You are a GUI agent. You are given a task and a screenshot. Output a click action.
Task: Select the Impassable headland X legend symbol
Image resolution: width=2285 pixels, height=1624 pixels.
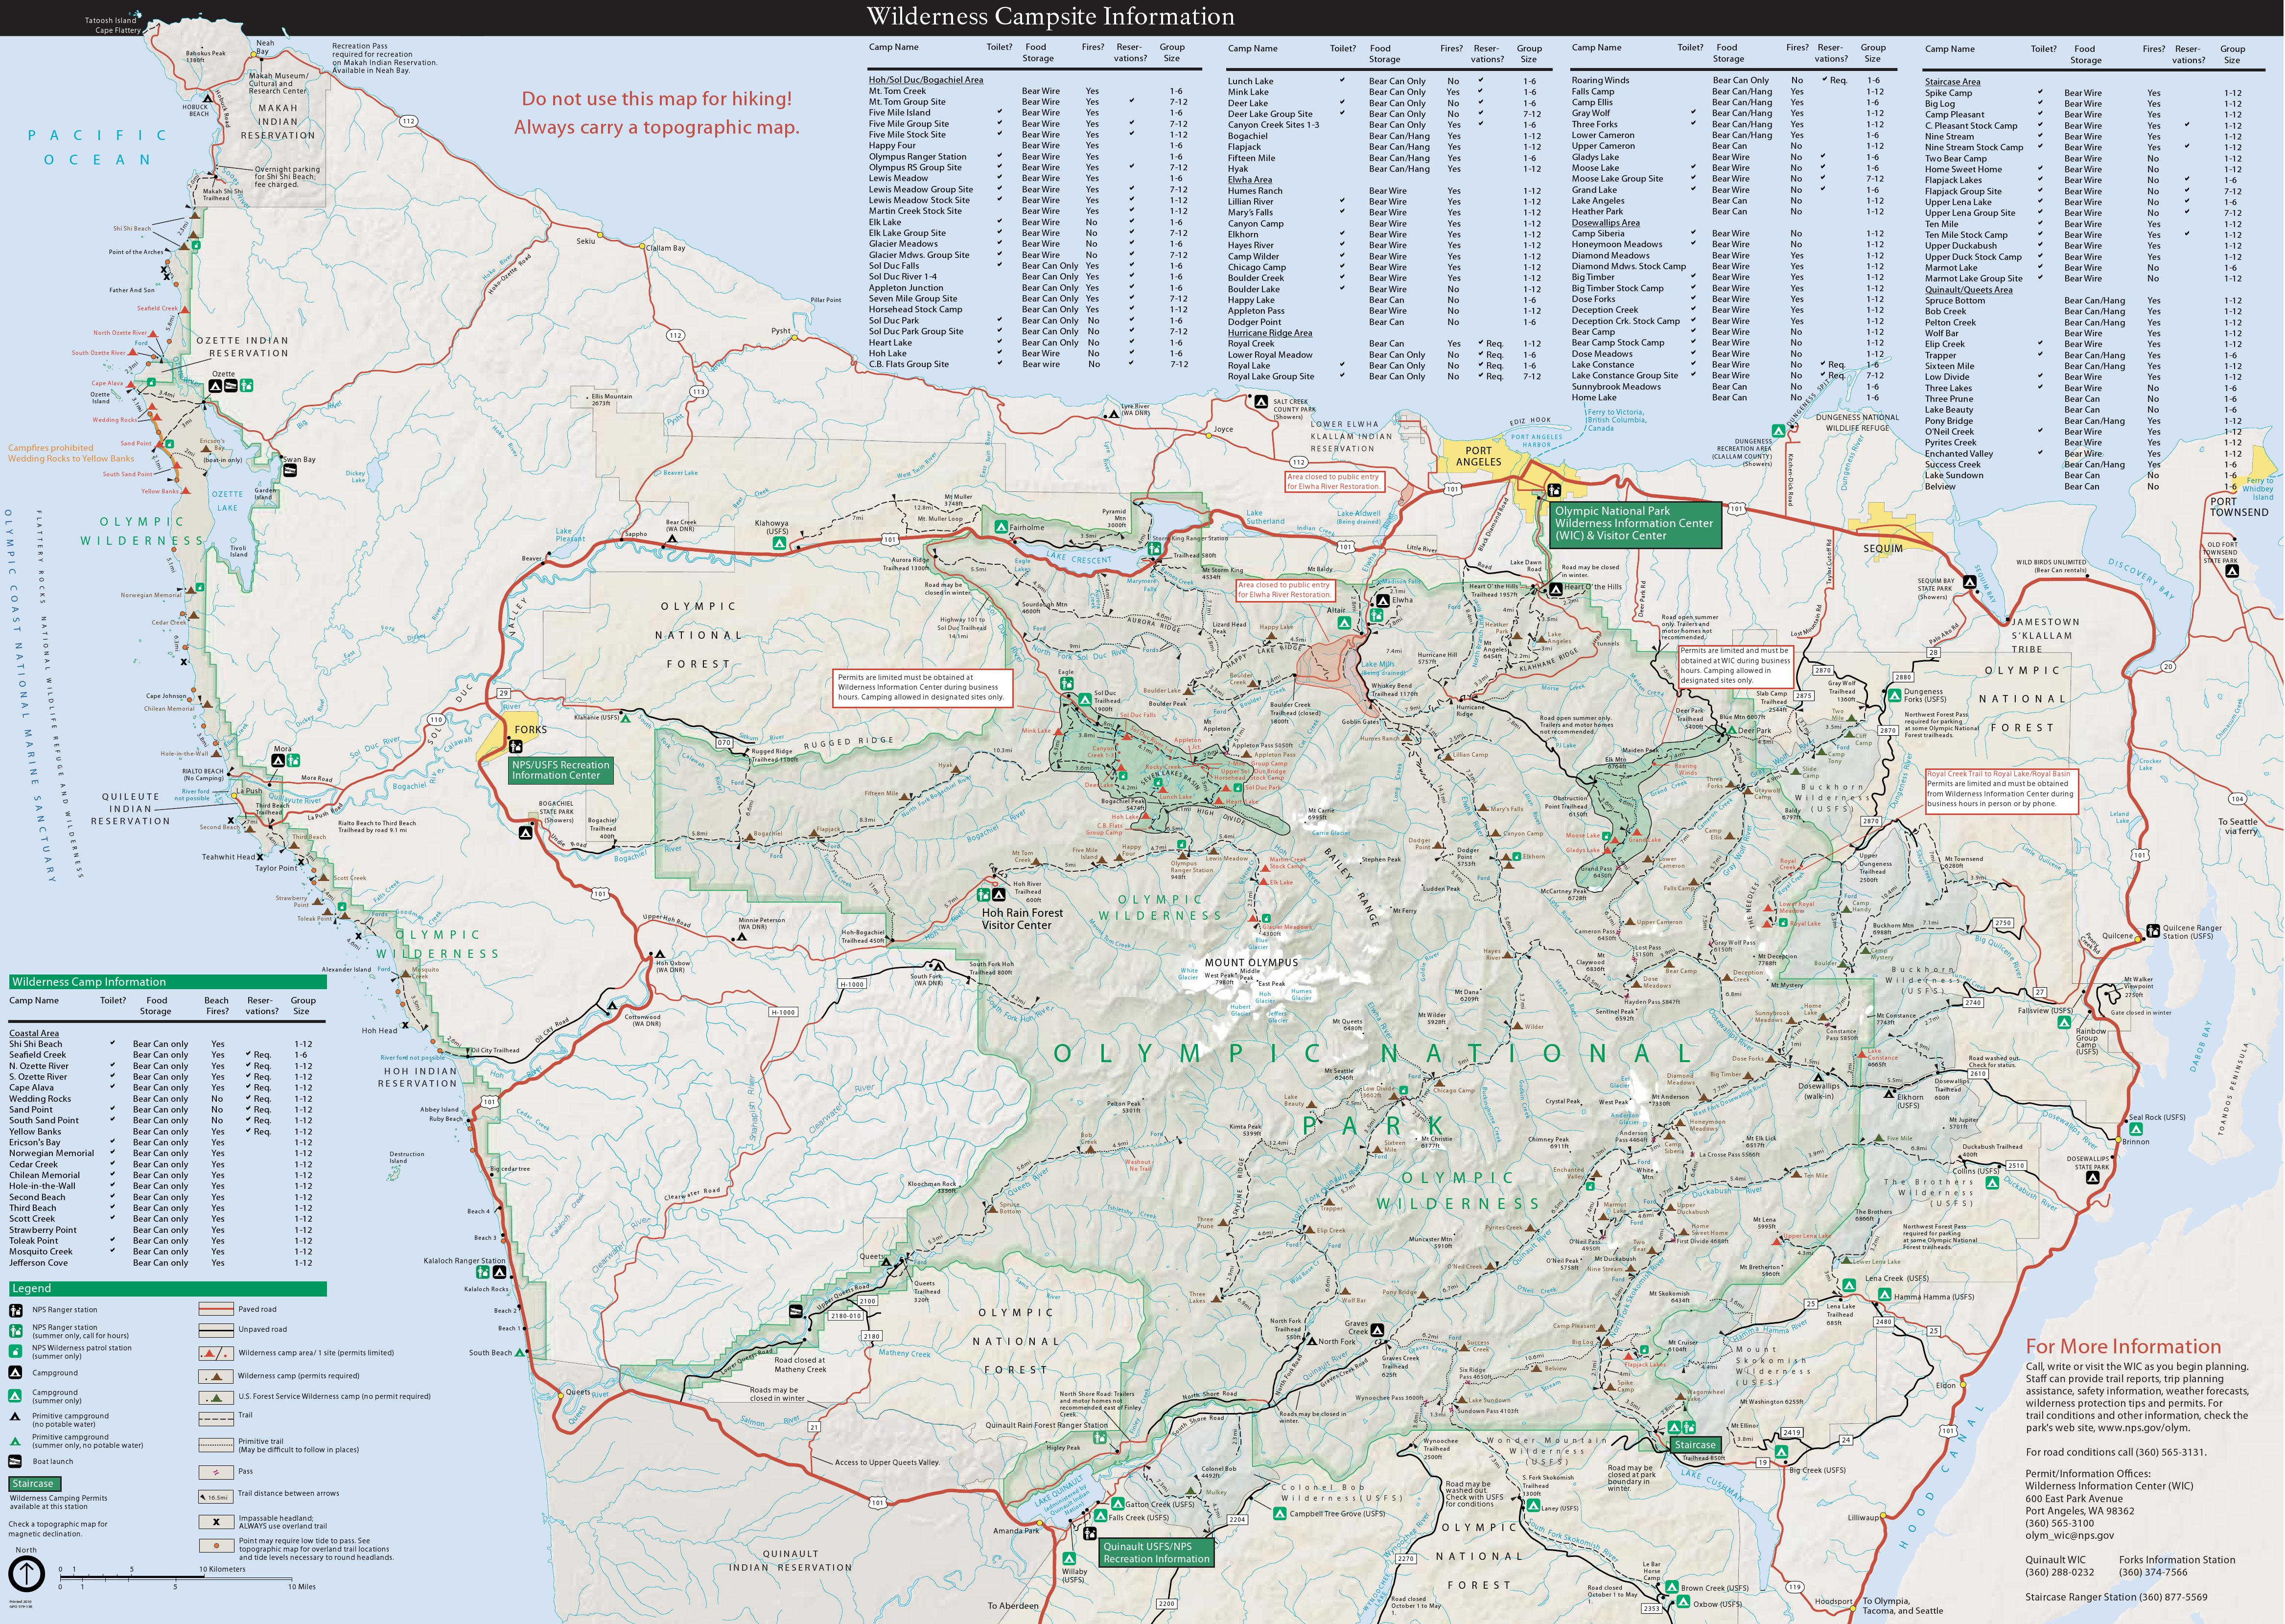coord(216,1522)
